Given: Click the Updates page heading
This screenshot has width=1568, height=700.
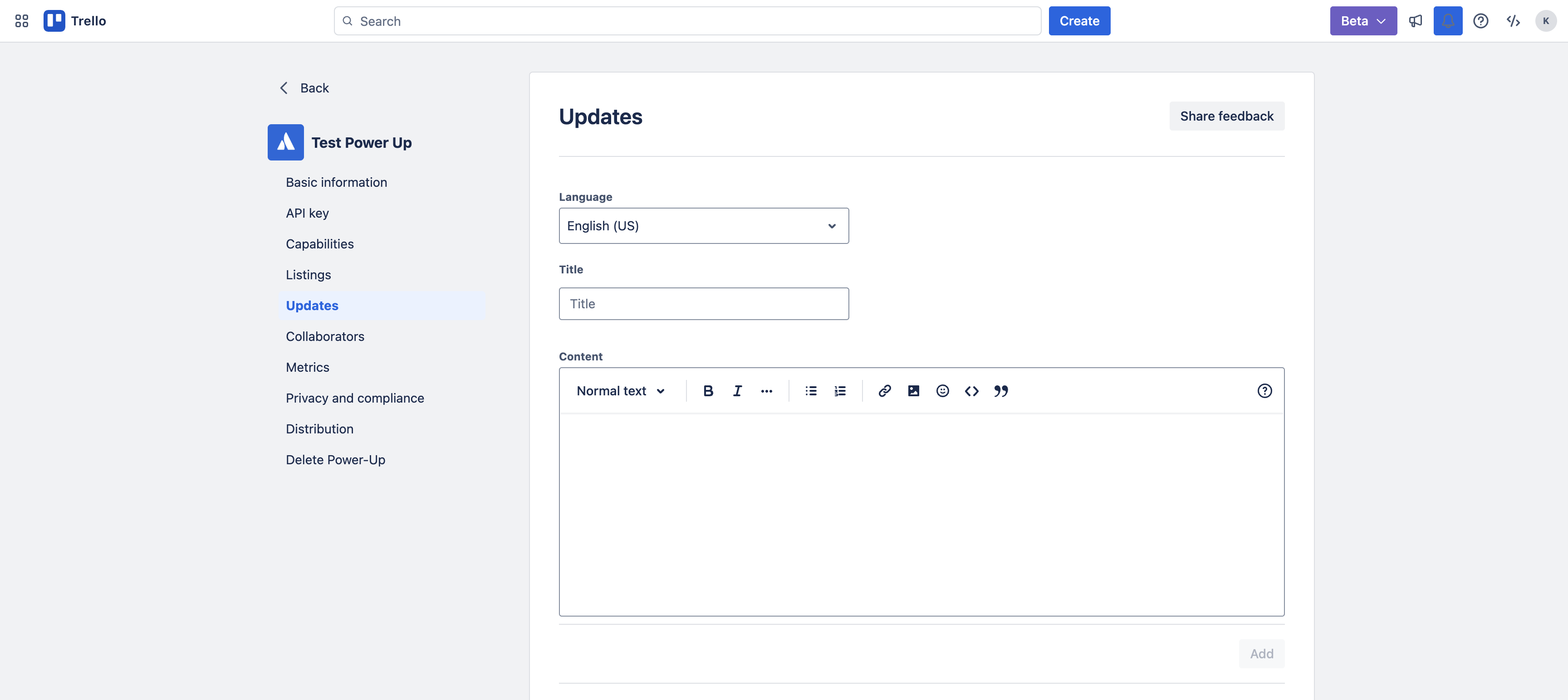Looking at the screenshot, I should point(600,116).
